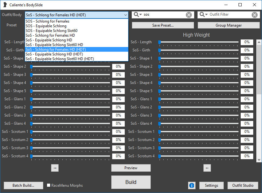The image size is (262, 193).
Task: Copy high weight values with left arrow button
Action: (x=207, y=168)
